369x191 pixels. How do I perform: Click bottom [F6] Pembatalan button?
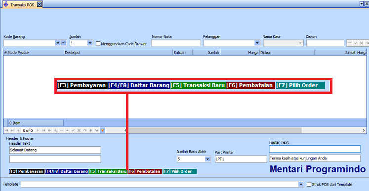pyautogui.click(x=145, y=171)
